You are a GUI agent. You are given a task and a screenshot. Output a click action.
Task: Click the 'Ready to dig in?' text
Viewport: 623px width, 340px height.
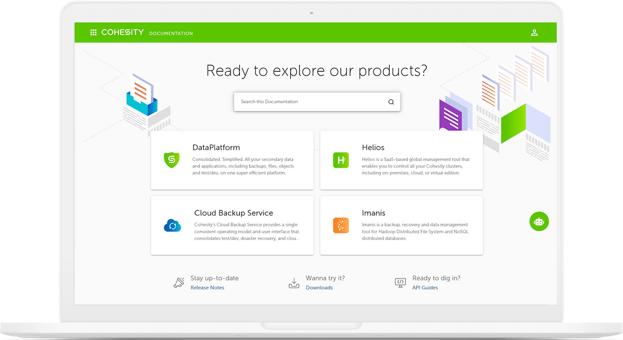436,278
